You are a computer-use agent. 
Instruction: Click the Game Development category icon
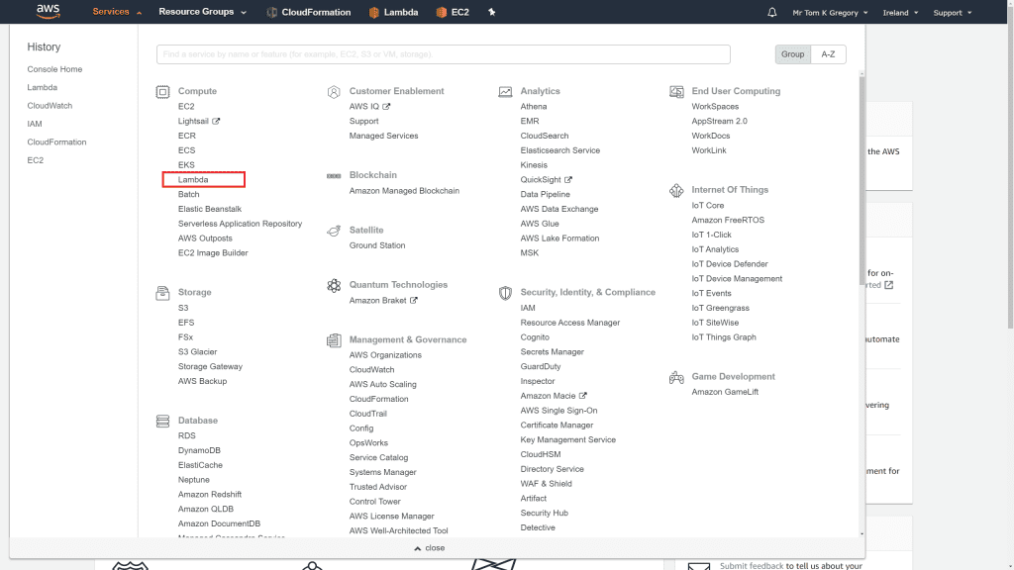pos(676,377)
